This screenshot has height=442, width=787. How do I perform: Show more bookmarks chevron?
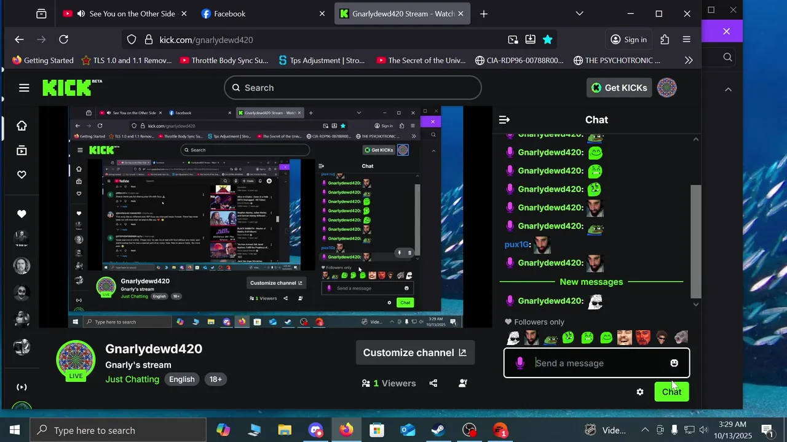(689, 60)
